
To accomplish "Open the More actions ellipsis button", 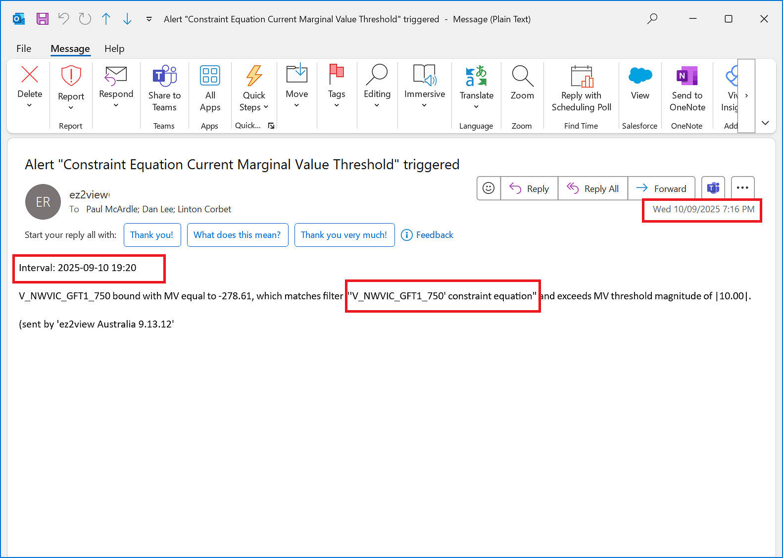I will (x=742, y=188).
